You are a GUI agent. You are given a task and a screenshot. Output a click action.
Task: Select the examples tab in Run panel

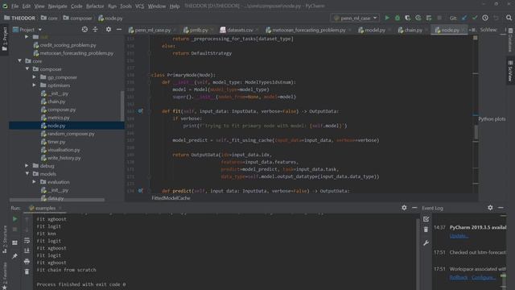[x=45, y=208]
